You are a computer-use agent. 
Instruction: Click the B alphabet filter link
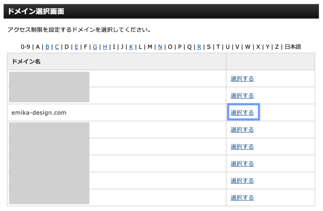(x=47, y=47)
